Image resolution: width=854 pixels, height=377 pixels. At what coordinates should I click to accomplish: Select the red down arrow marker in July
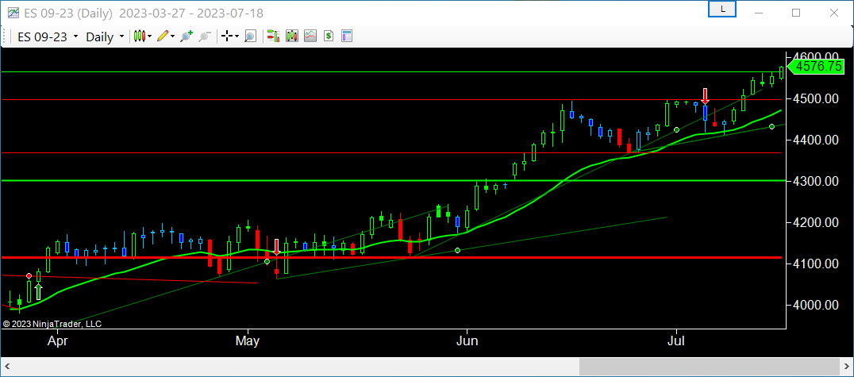(706, 96)
